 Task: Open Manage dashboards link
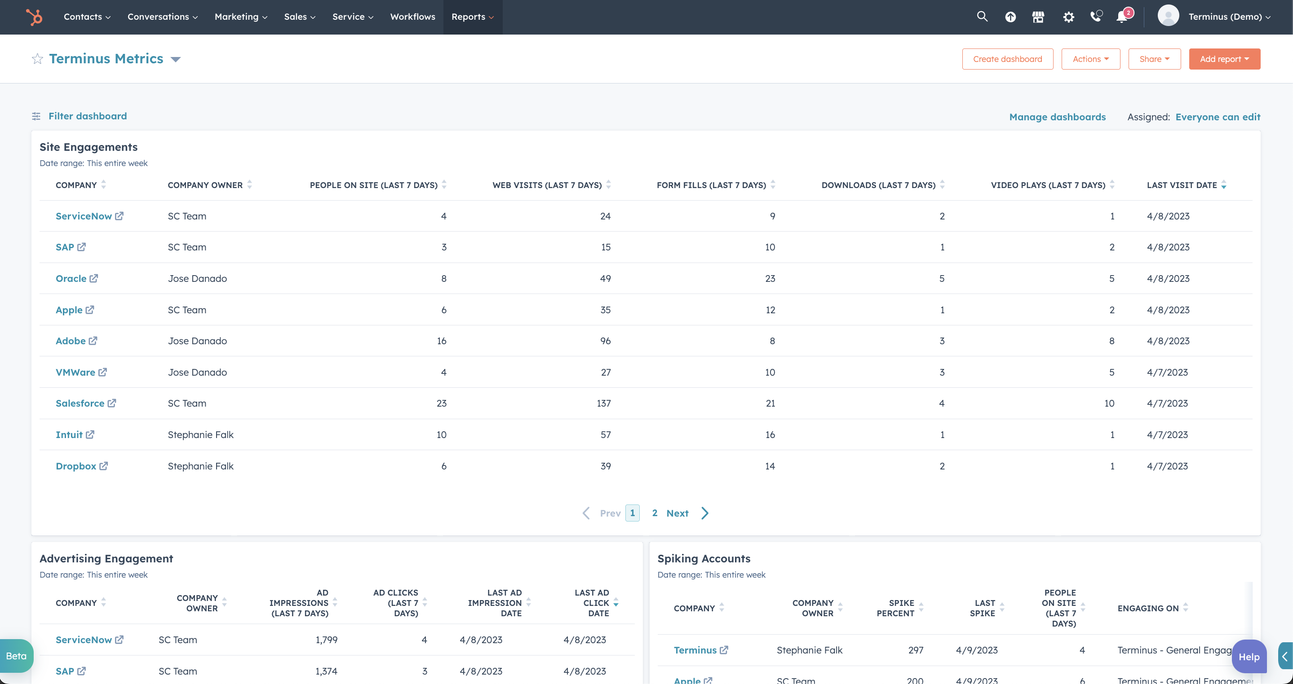tap(1057, 116)
